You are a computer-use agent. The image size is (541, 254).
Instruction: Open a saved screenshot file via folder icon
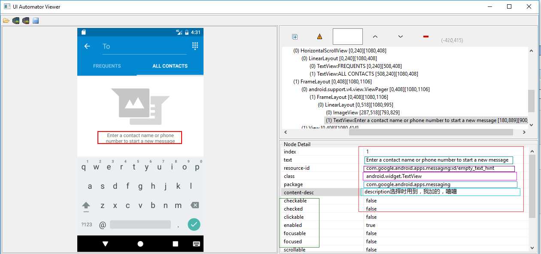click(6, 20)
